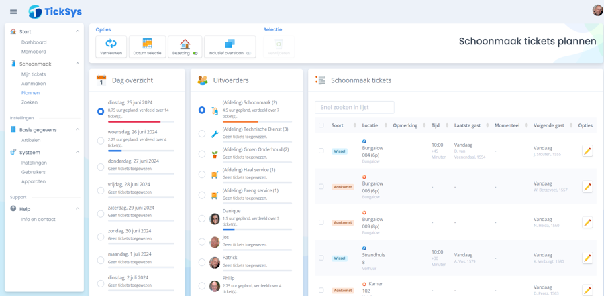
Task: Check the Bungalow 006 (6p) row checkbox
Action: tap(321, 186)
